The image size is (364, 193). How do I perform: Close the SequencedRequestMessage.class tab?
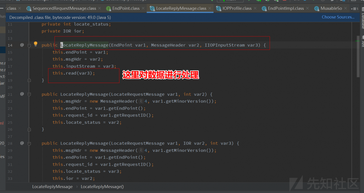(x=99, y=8)
